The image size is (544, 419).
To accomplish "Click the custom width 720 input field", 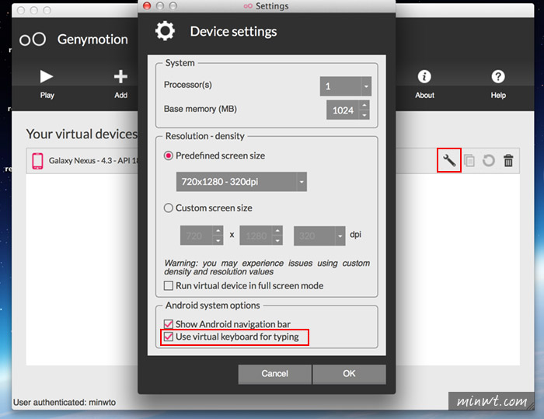I will [x=197, y=236].
